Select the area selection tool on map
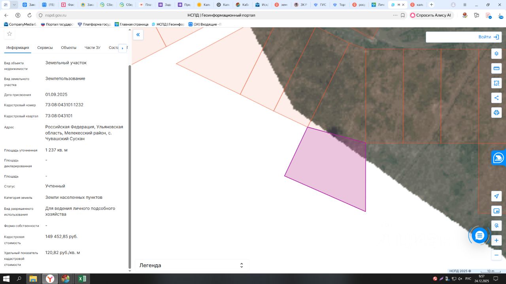 point(497,83)
